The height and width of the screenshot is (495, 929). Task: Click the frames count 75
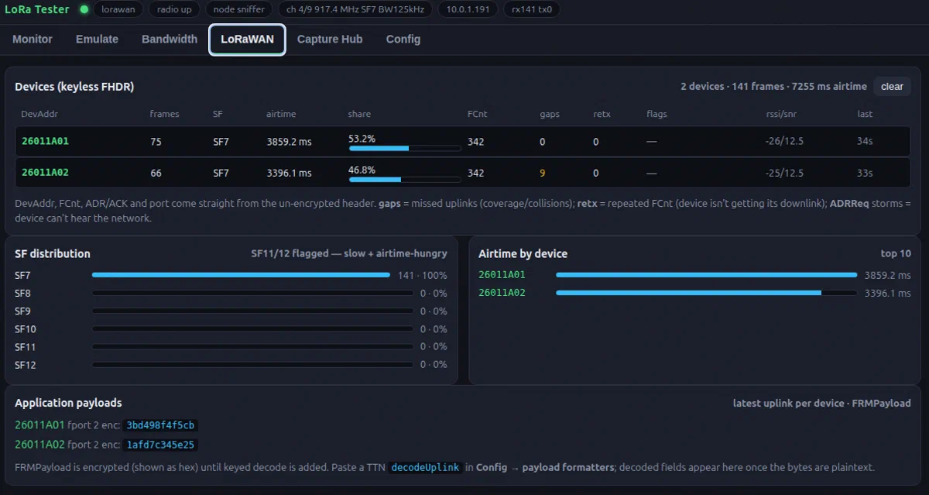coord(156,142)
